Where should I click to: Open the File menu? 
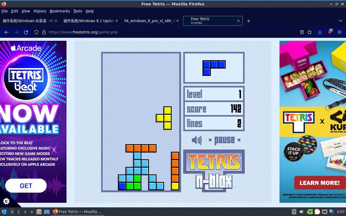5,11
